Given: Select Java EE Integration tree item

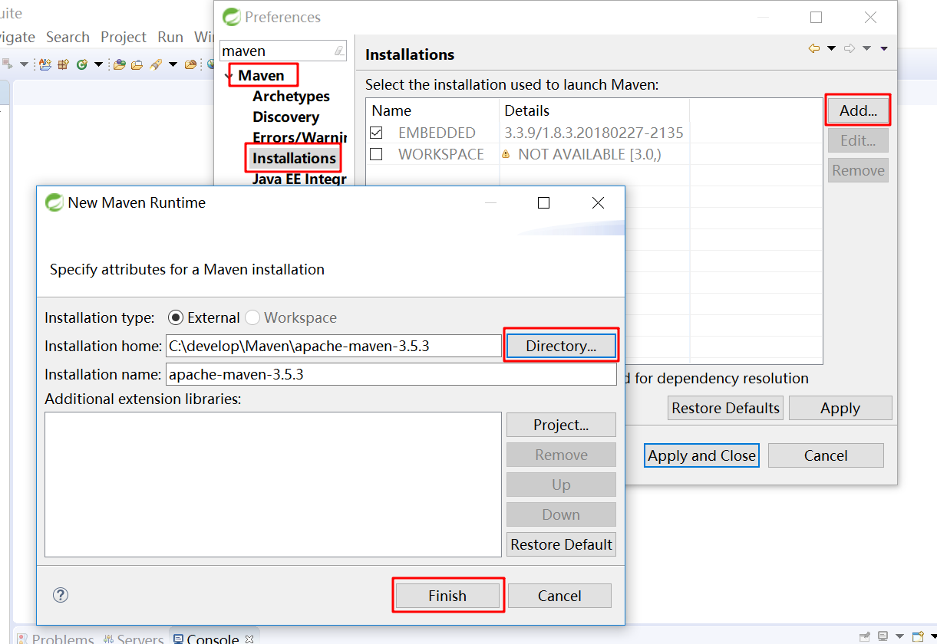Looking at the screenshot, I should [299, 179].
